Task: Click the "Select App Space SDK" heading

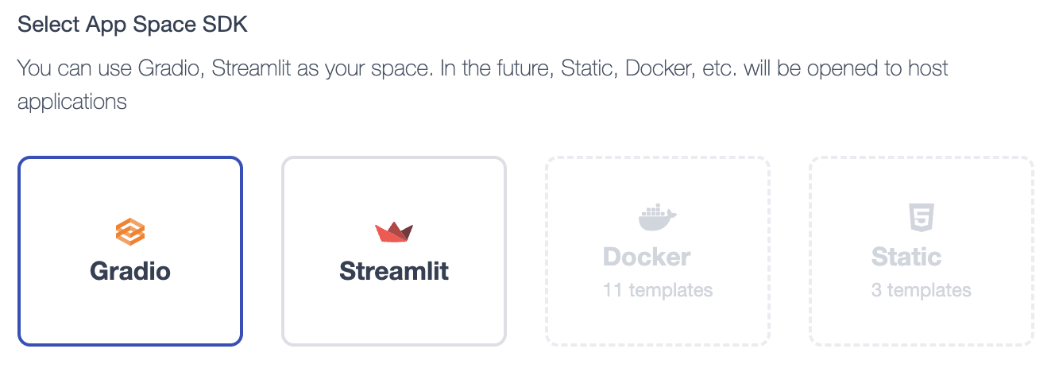Action: (133, 25)
